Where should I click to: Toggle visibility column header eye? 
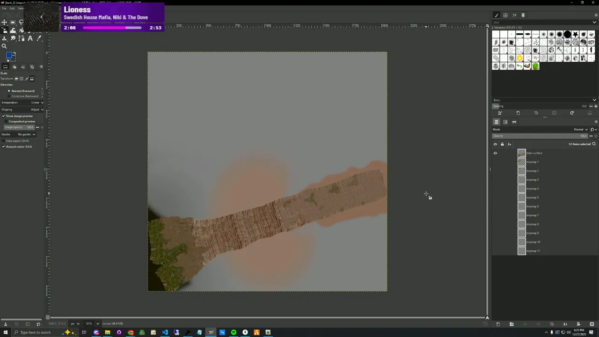(495, 144)
